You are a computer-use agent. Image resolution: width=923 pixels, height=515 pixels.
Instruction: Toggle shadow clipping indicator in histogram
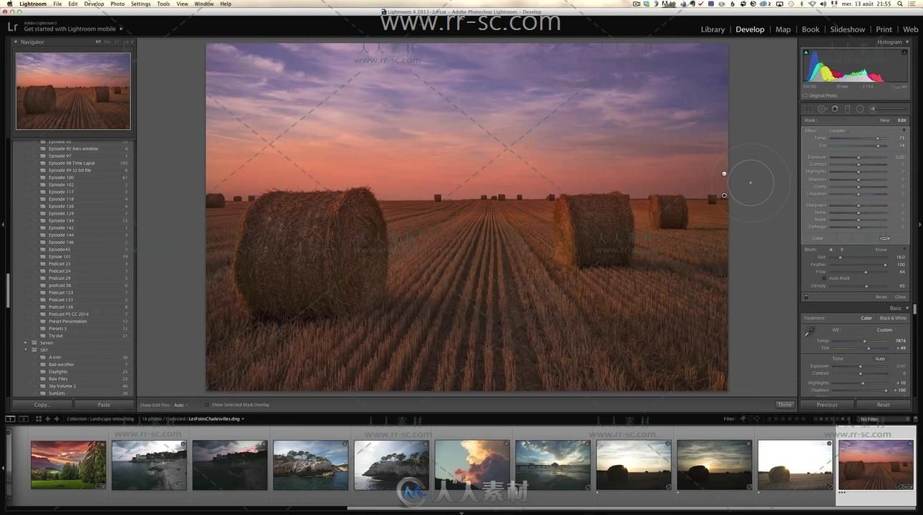pyautogui.click(x=806, y=52)
